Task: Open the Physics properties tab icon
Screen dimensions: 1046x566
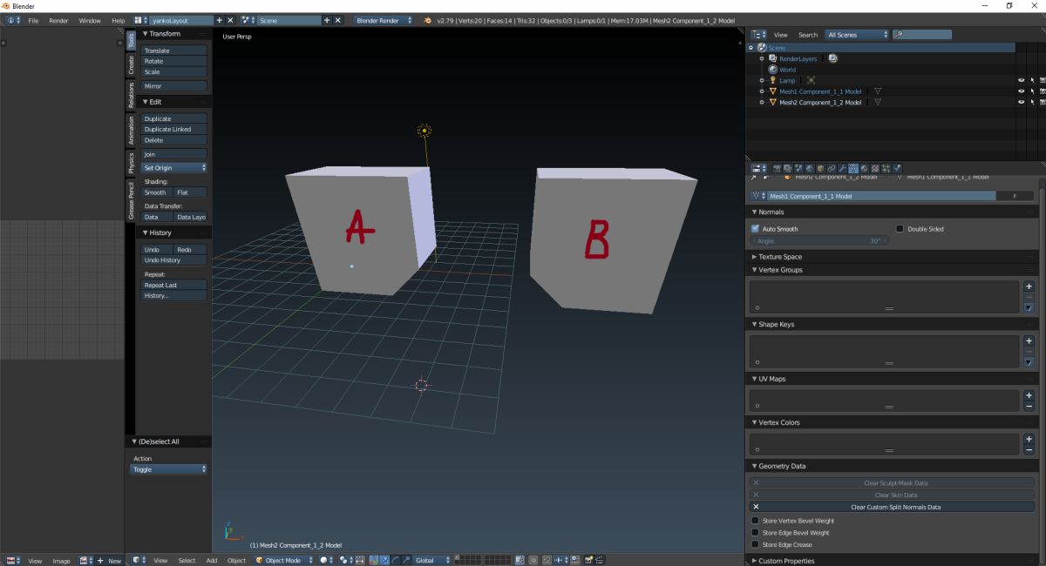Action: click(x=897, y=168)
